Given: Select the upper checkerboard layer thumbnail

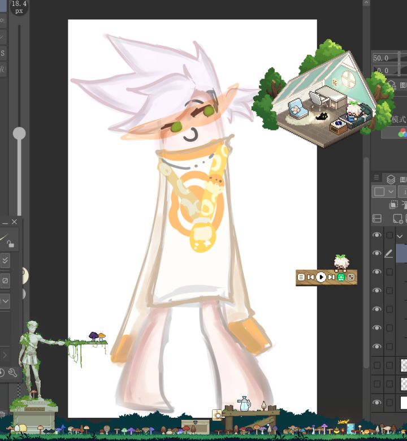Looking at the screenshot, I should (x=404, y=365).
